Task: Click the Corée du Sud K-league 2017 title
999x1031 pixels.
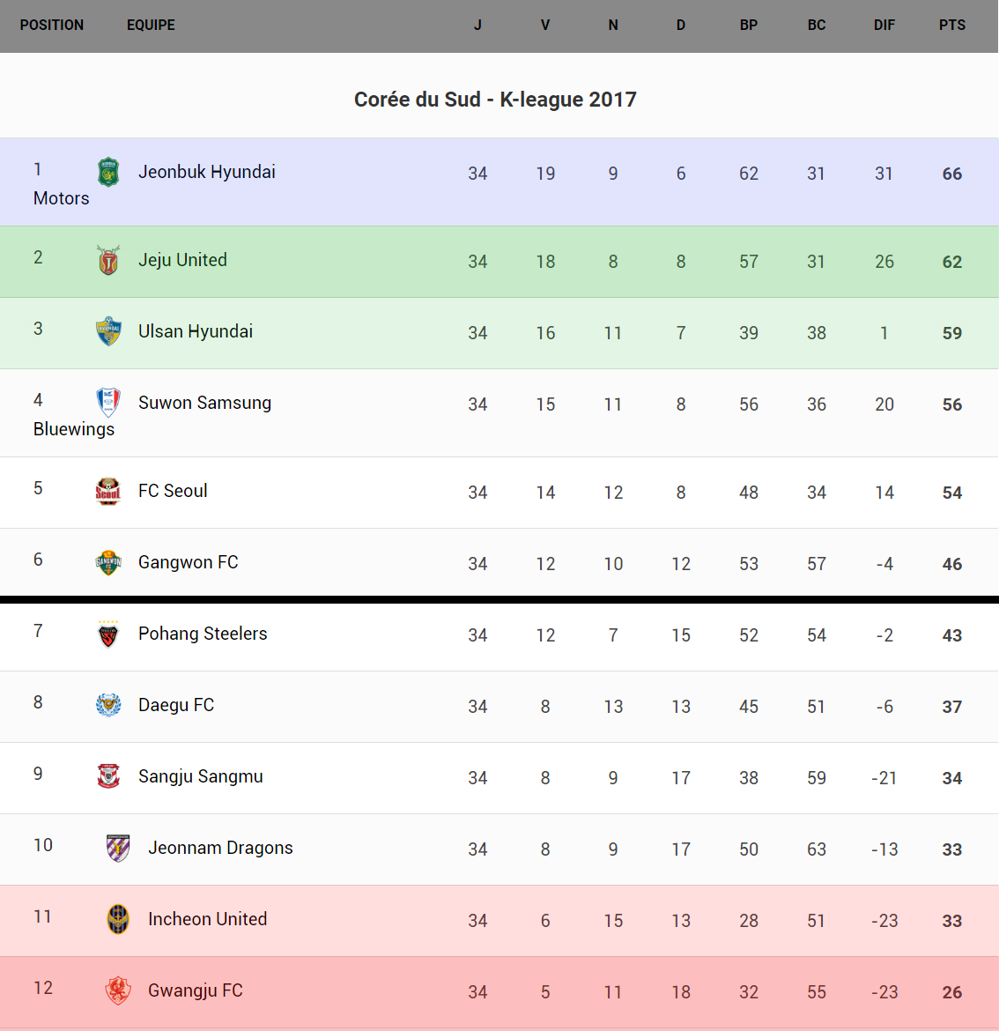Action: coord(495,100)
